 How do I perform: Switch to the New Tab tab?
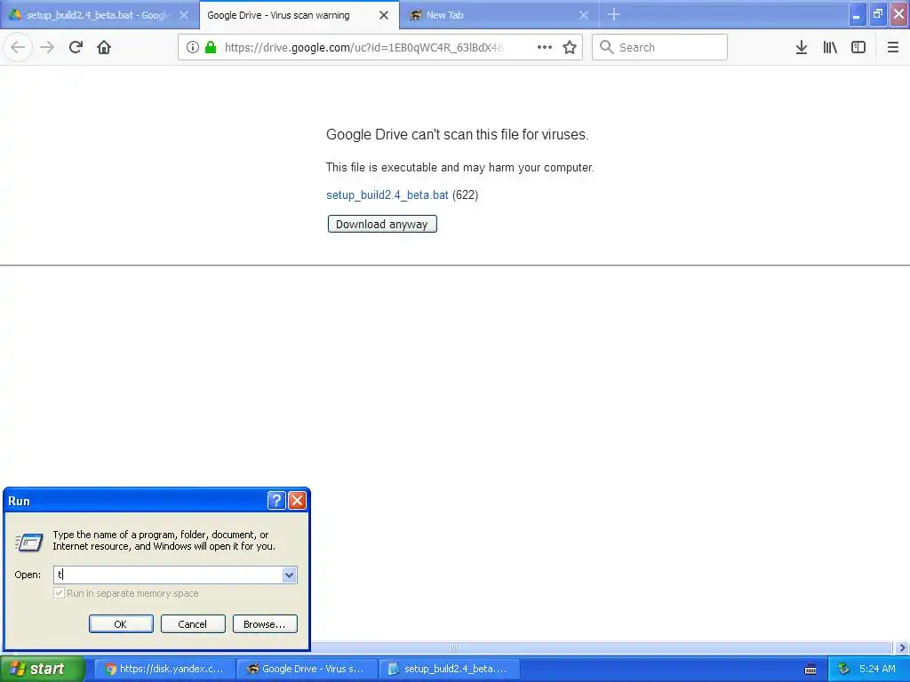coord(499,15)
